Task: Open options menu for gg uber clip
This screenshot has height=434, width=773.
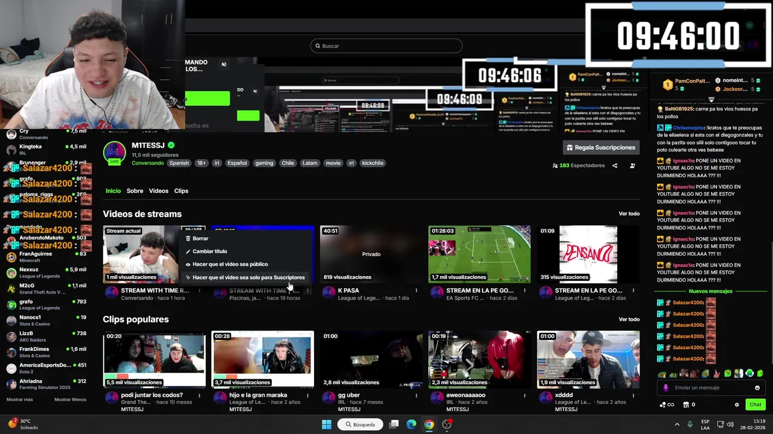Action: (x=416, y=395)
